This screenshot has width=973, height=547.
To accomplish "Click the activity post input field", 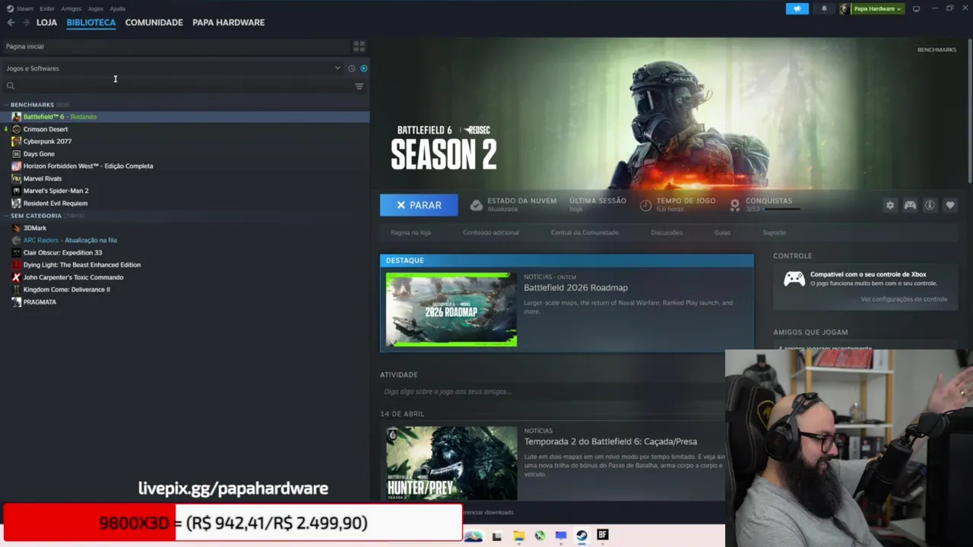I will coord(553,392).
